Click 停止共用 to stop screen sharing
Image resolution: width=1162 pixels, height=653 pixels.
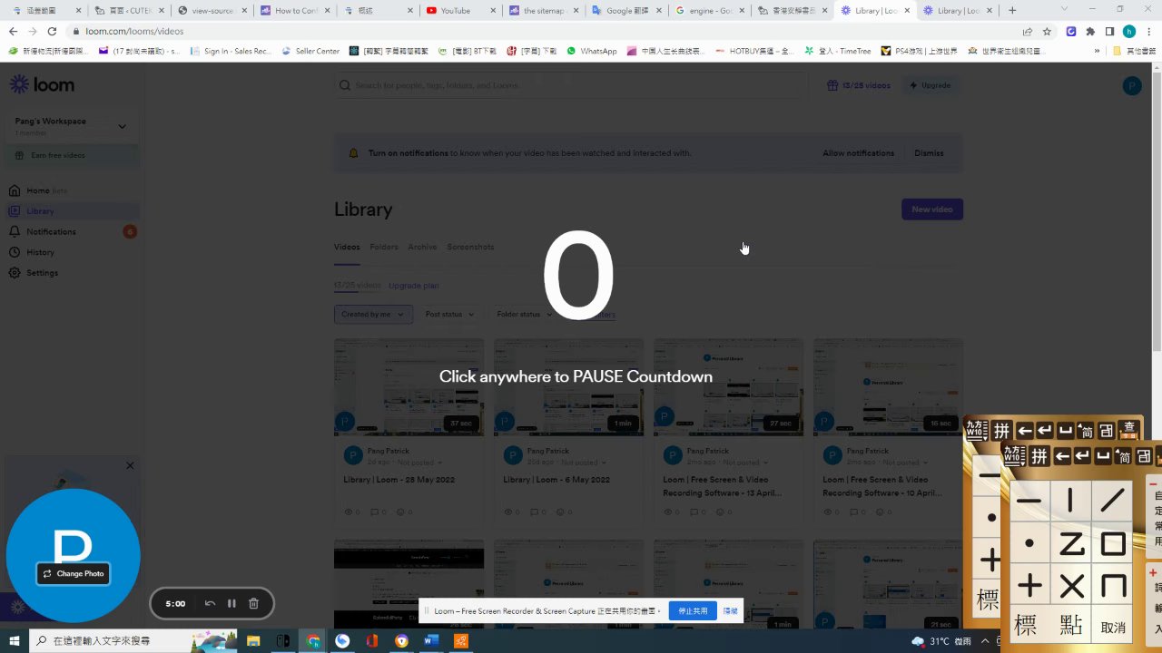(693, 611)
